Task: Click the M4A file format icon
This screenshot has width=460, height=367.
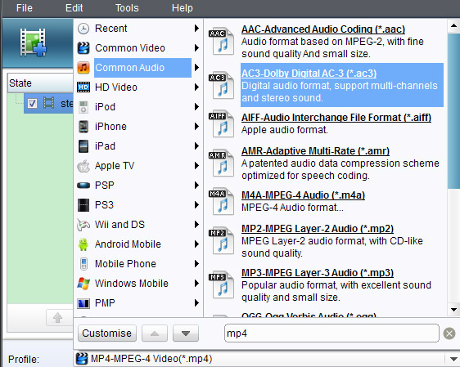Action: coord(222,202)
